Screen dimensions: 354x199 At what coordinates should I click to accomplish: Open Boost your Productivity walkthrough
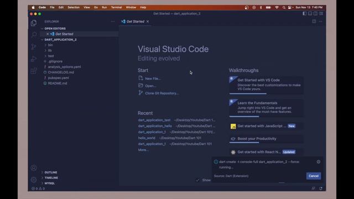[266, 139]
